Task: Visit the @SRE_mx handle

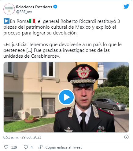Action: pos(24,12)
